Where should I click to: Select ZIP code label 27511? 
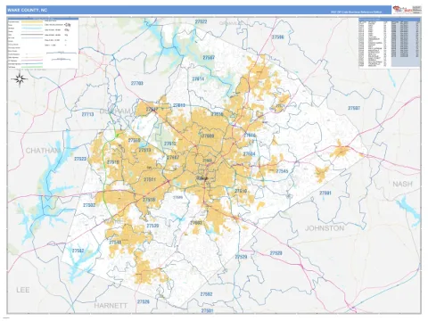[x=150, y=179]
